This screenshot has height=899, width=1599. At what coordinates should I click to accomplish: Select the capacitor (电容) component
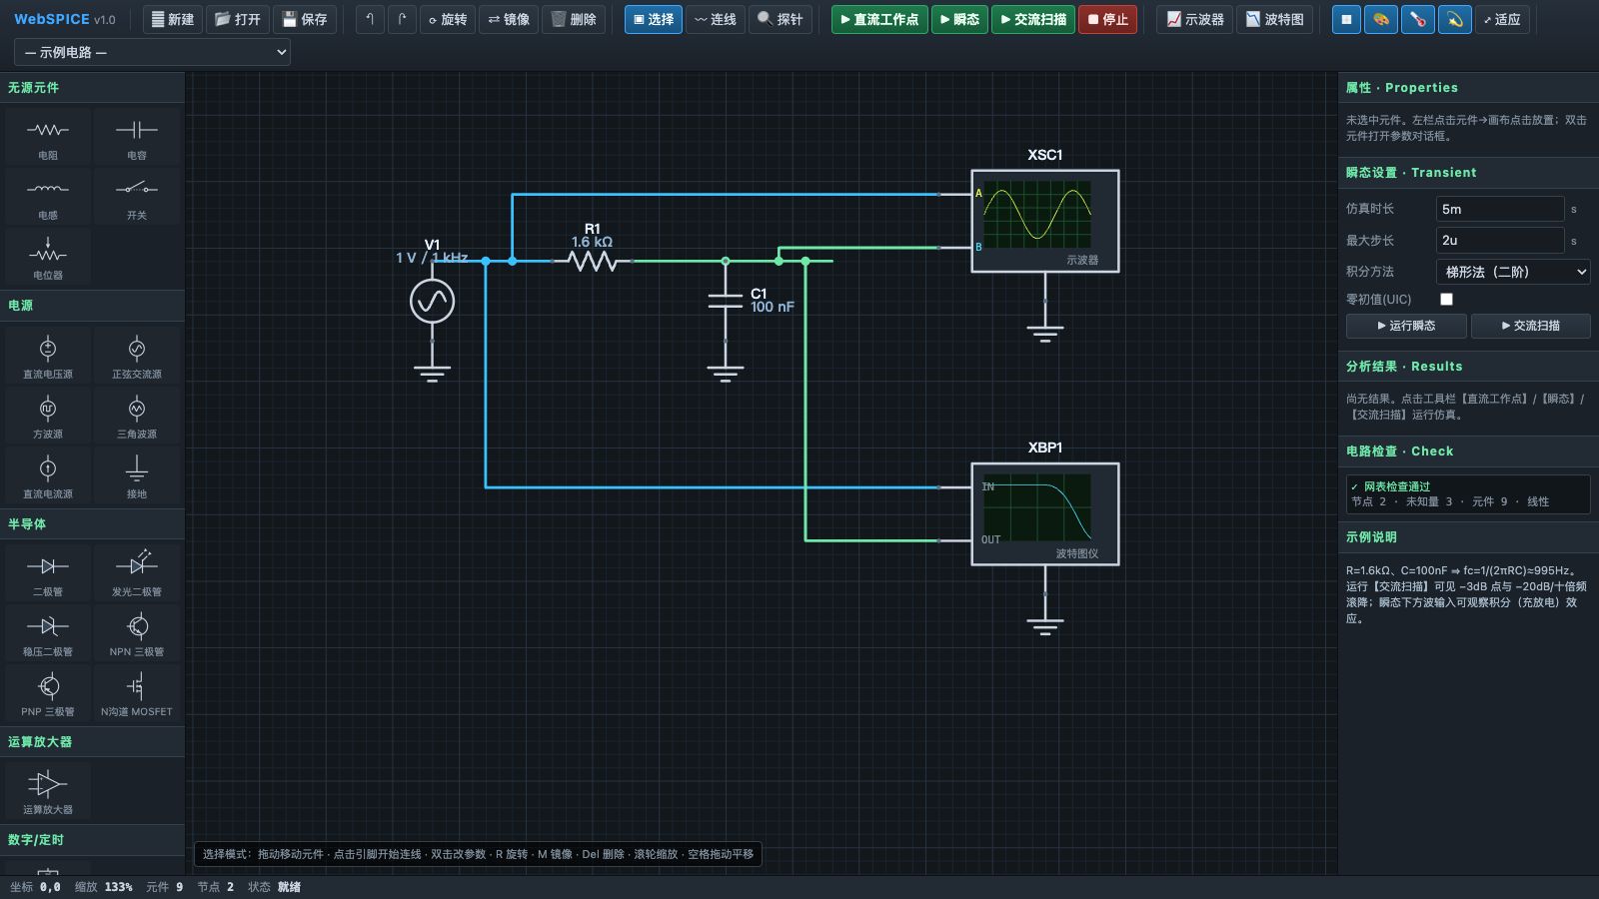[137, 137]
